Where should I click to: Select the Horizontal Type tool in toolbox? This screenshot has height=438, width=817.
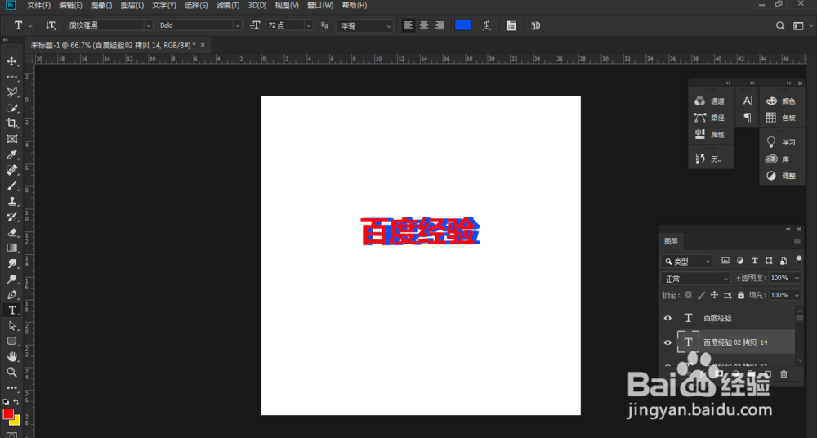point(12,311)
